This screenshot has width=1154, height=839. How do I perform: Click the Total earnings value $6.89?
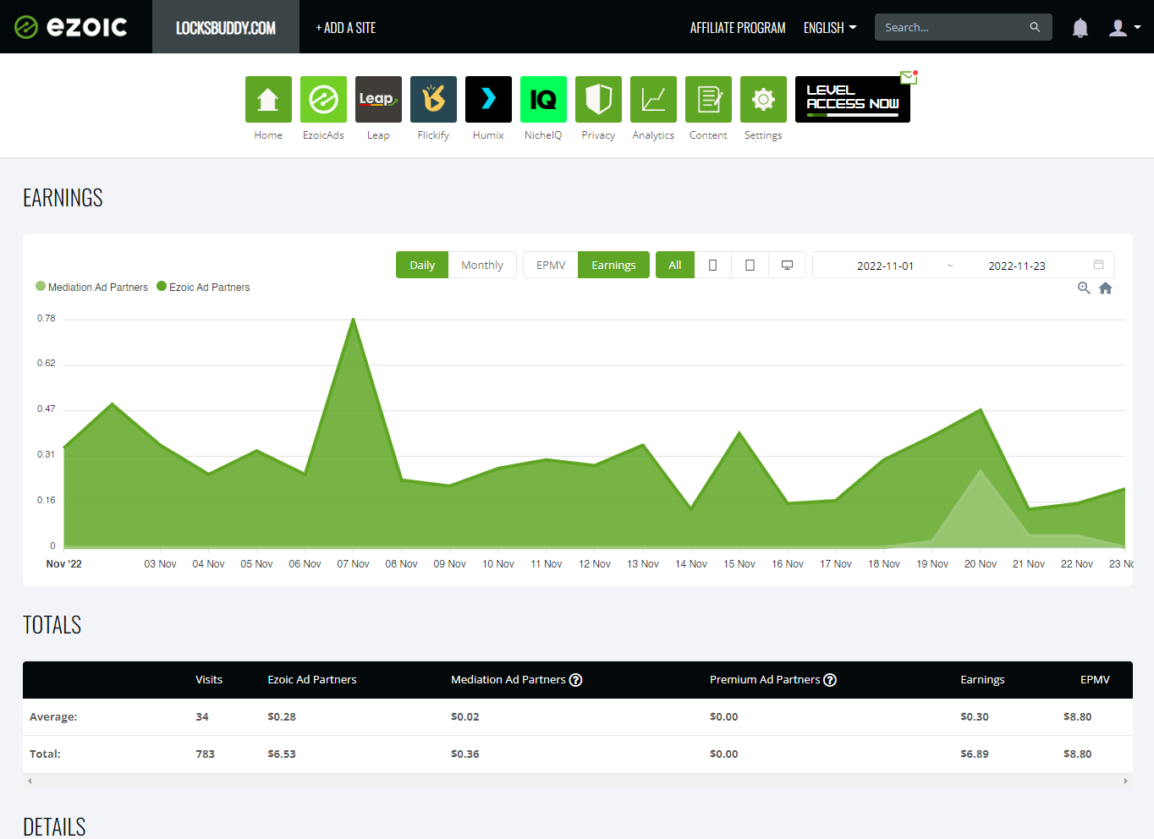975,754
